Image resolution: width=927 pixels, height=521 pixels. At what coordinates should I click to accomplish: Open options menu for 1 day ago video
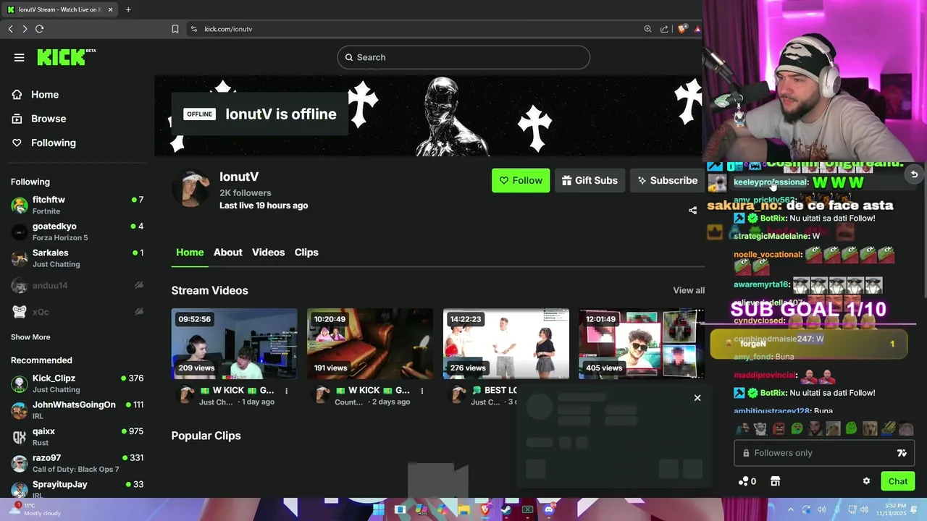click(286, 391)
